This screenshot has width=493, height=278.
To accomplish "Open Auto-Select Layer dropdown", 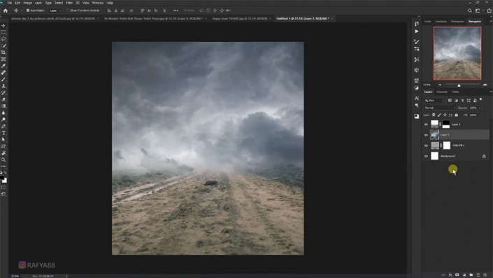I will click(x=55, y=10).
